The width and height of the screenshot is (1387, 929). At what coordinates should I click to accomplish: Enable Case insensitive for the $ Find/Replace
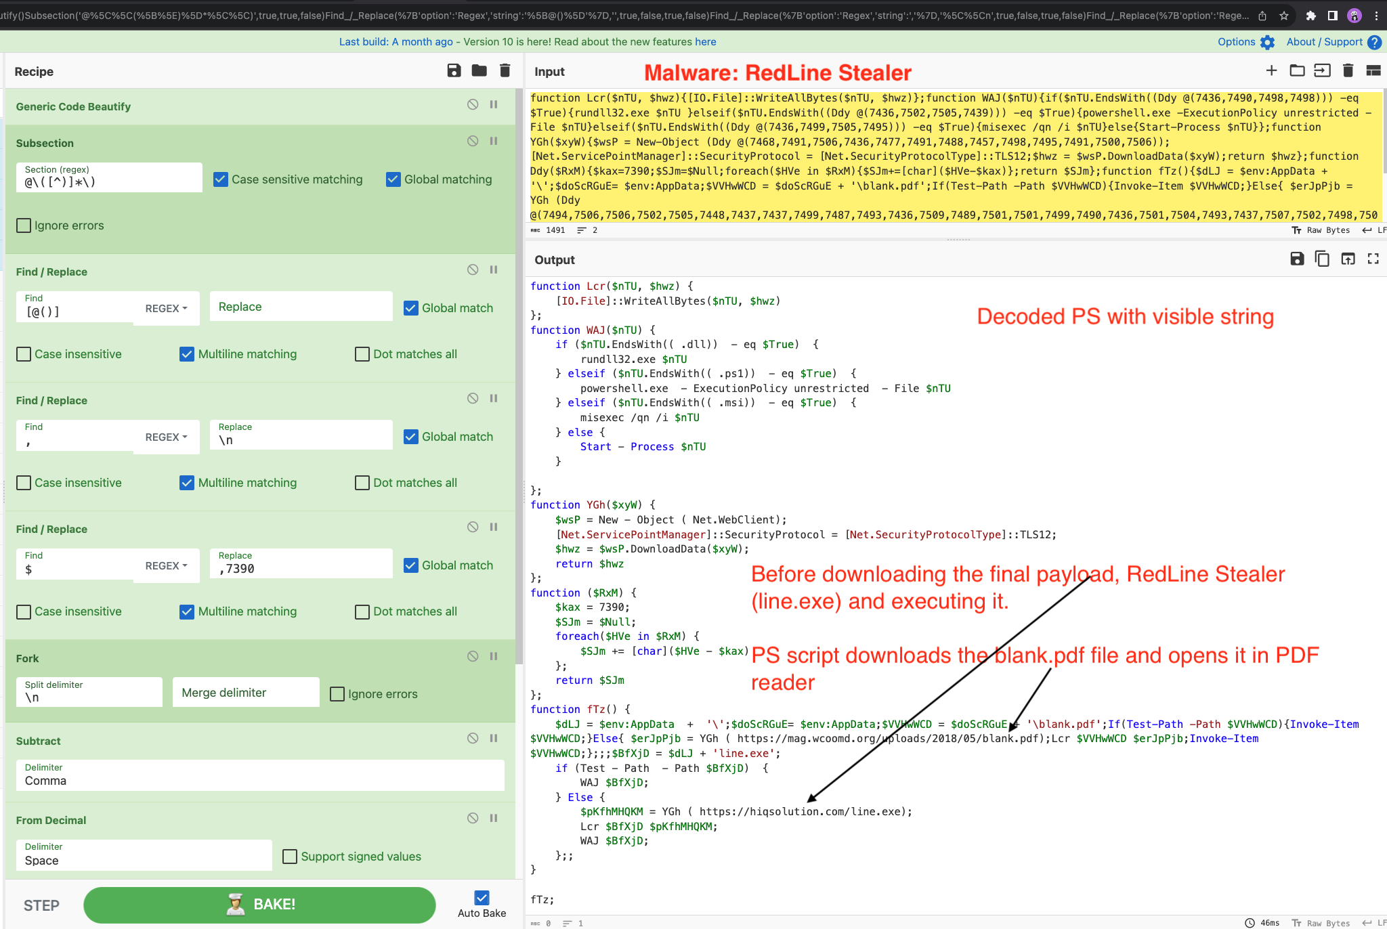click(24, 611)
